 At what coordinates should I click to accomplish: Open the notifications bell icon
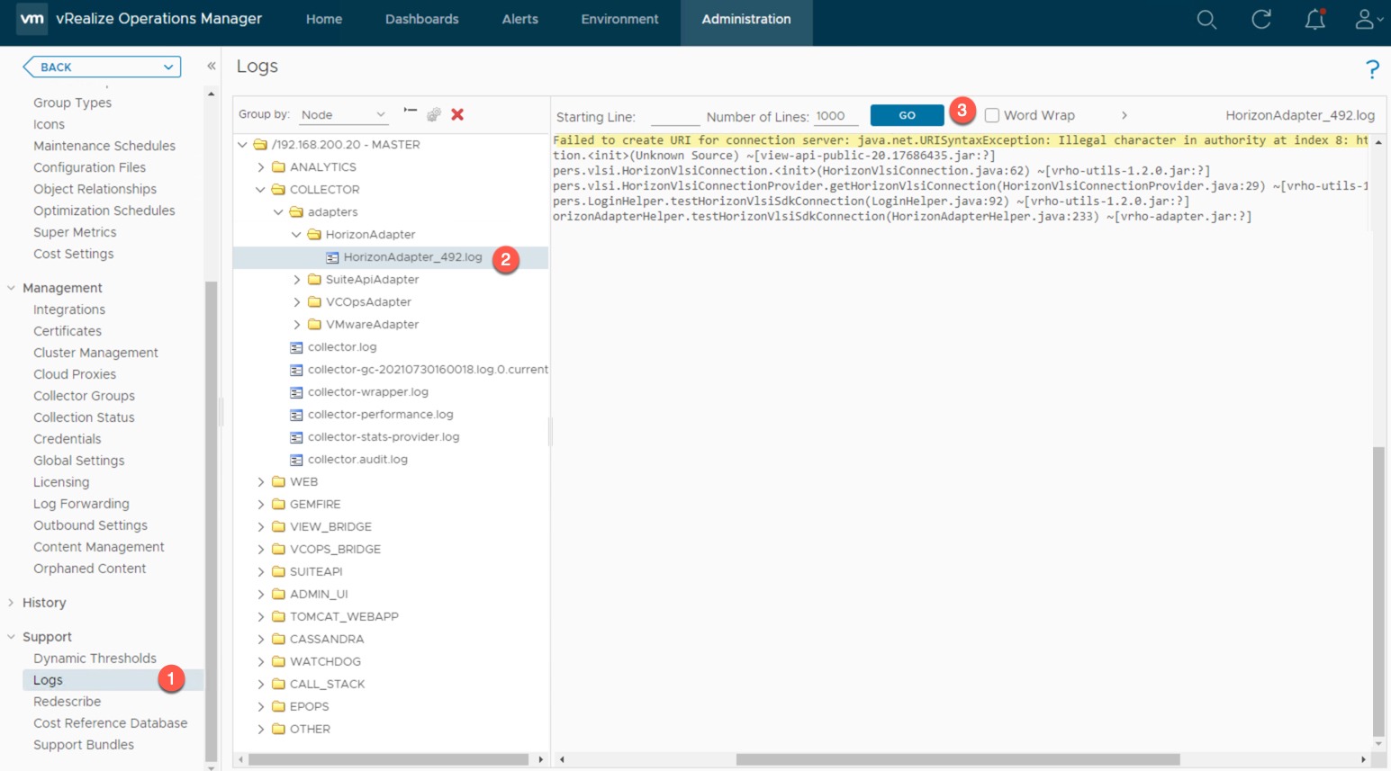pos(1315,19)
